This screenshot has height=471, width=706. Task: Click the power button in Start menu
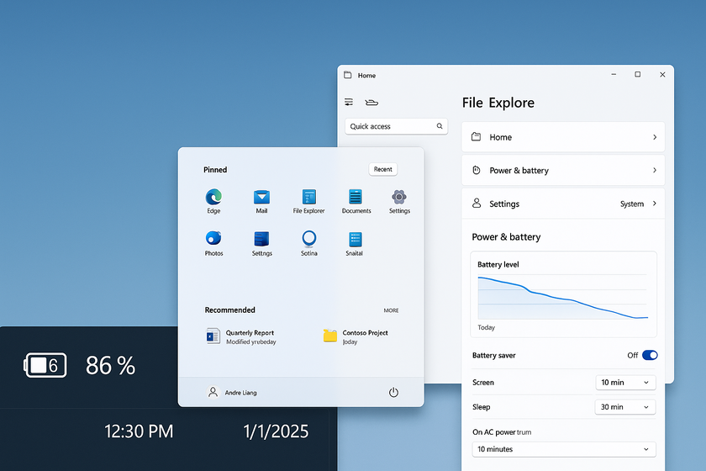tap(393, 392)
